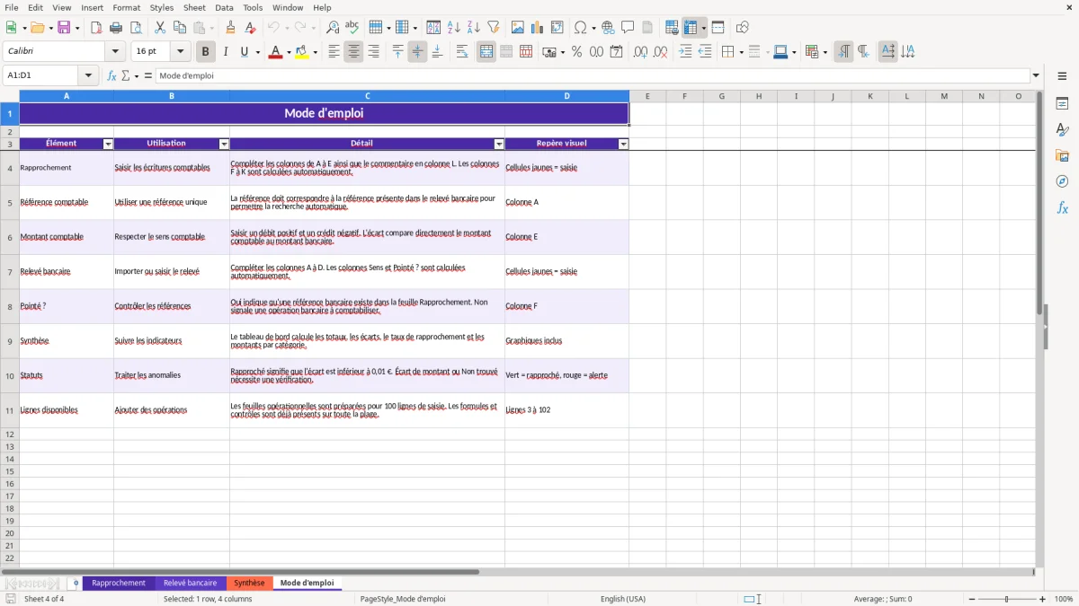Viewport: 1079px width, 606px height.
Task: Toggle Freeze Rows and Columns
Action: (691, 28)
